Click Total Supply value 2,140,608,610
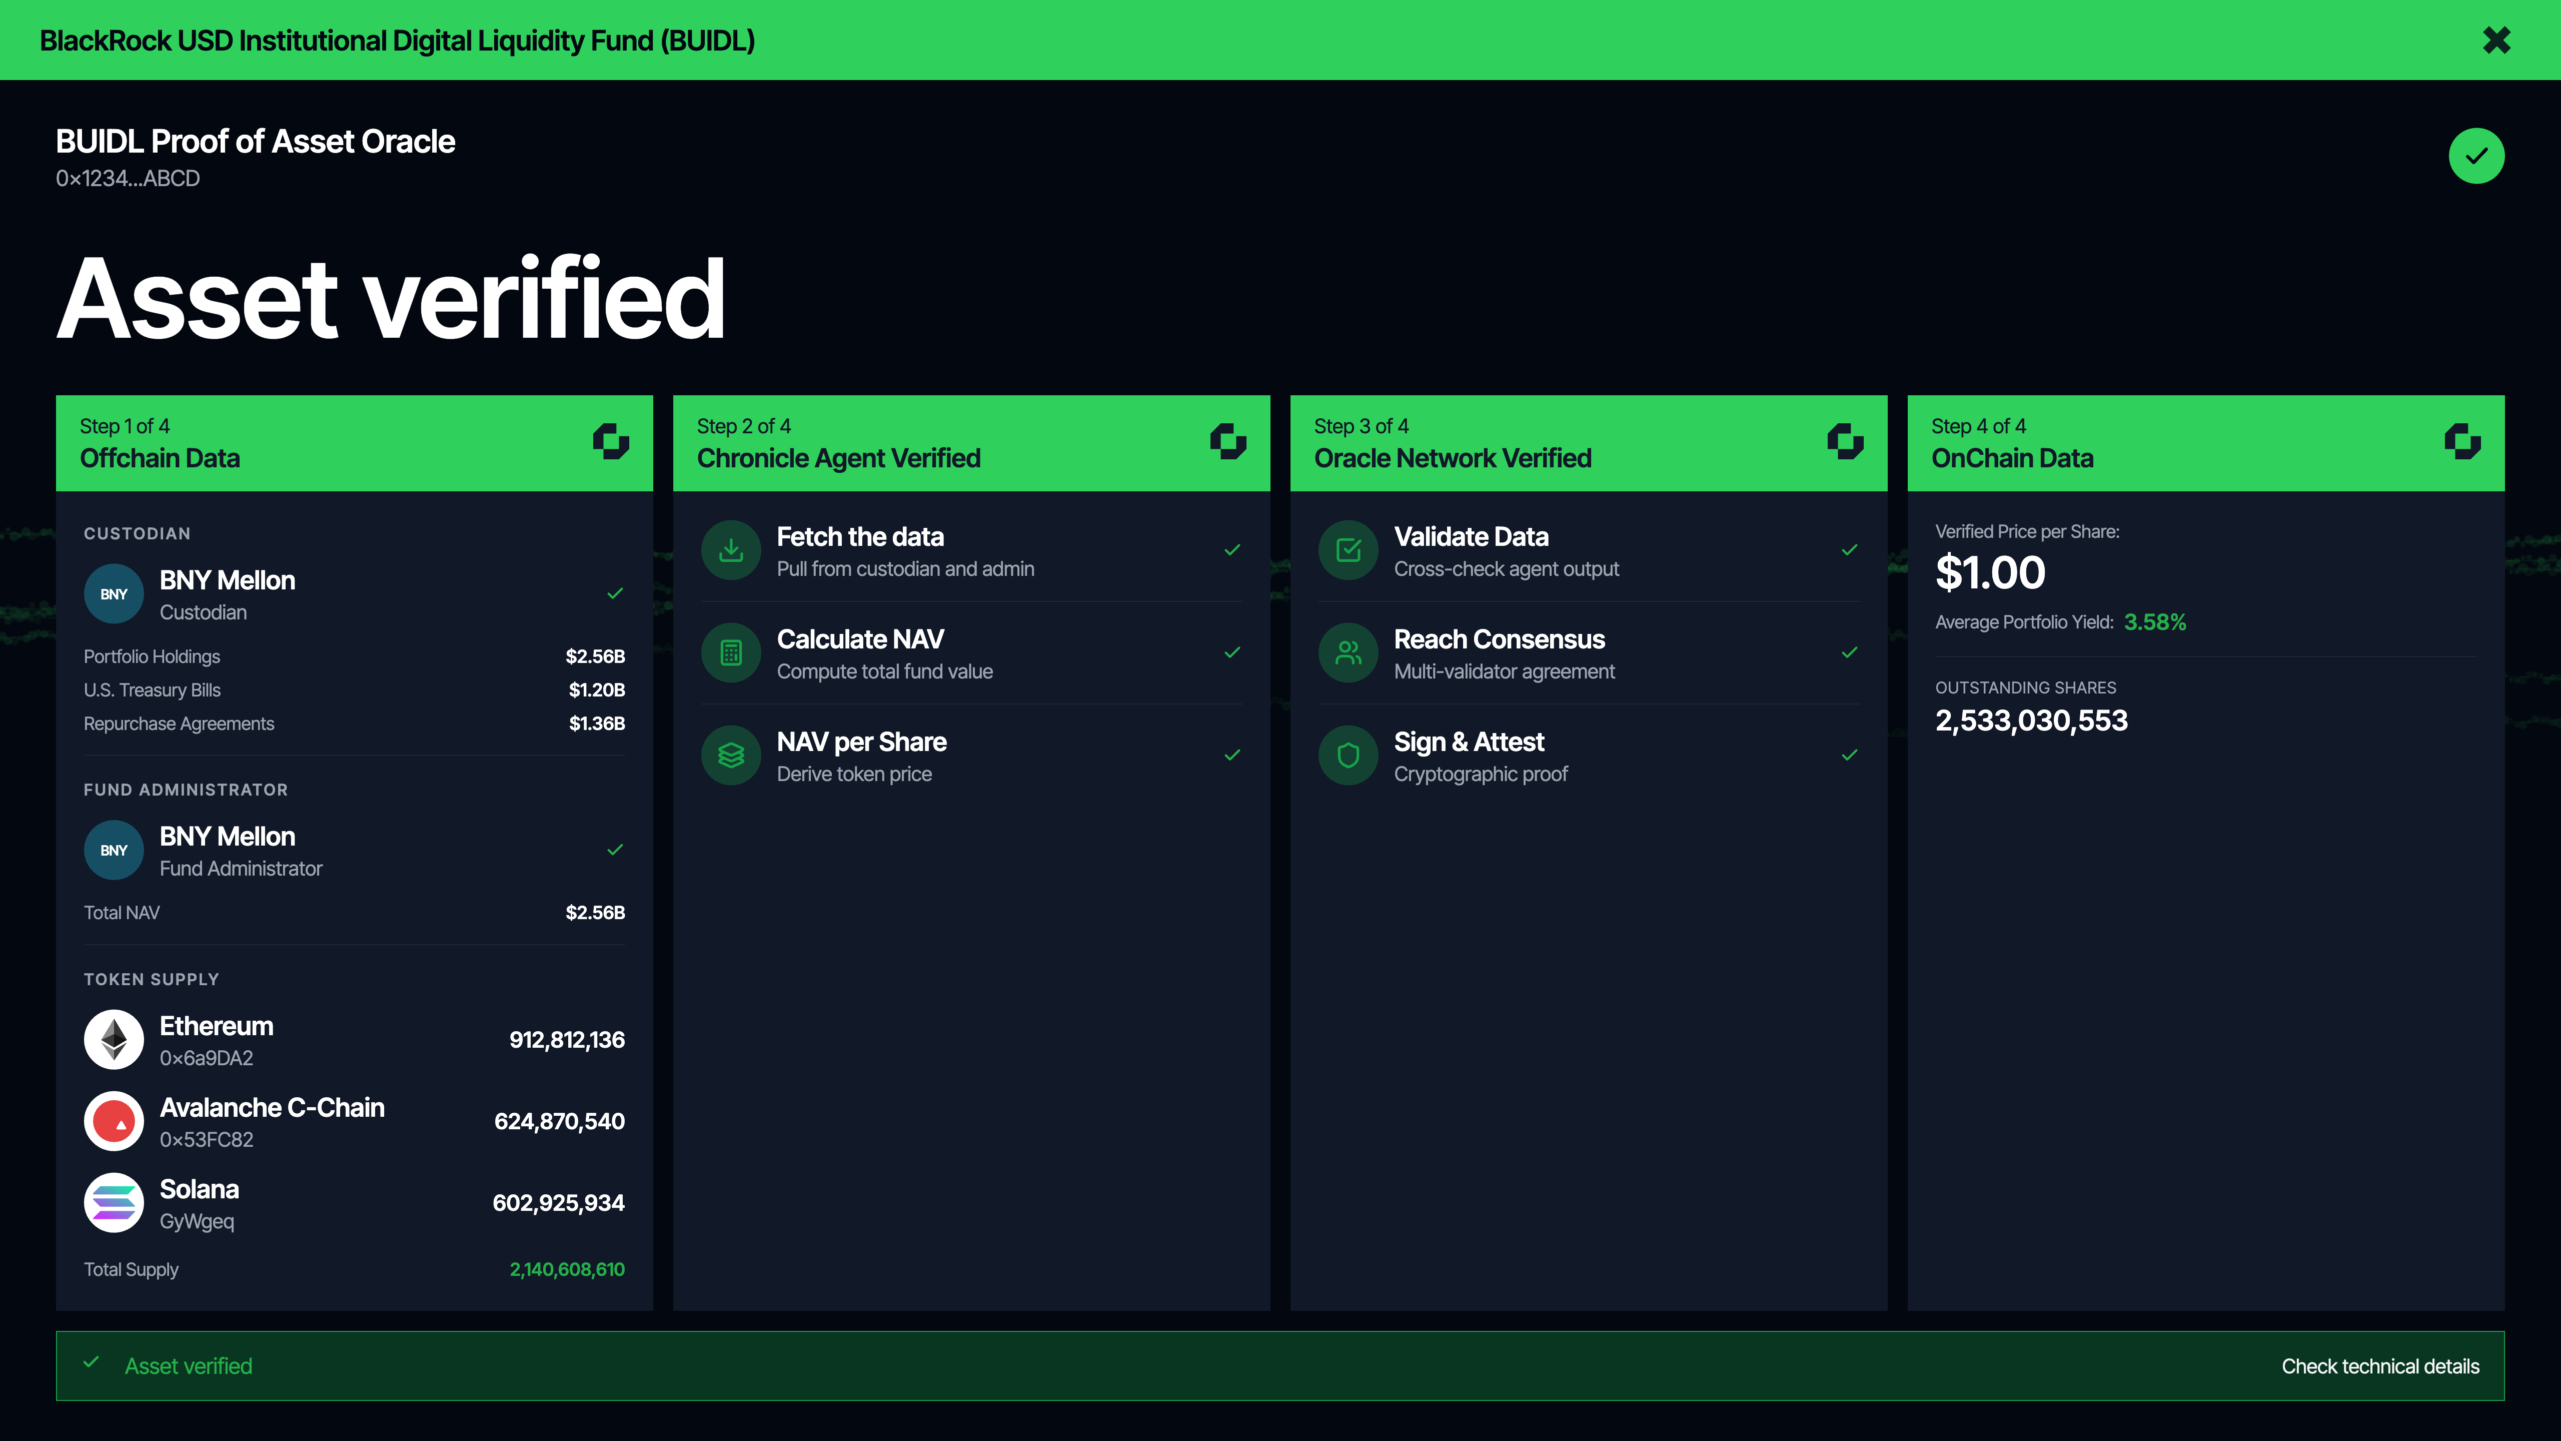Screen dimensions: 2561x1441 pos(567,1270)
